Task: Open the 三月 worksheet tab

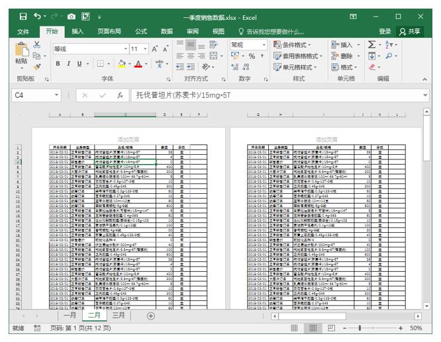Action: (119, 316)
